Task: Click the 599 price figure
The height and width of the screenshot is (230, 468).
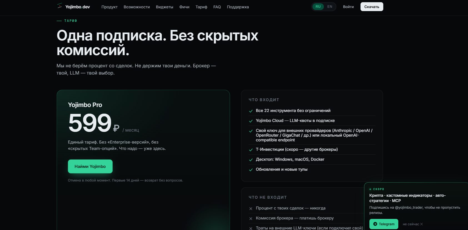Action: pos(90,123)
